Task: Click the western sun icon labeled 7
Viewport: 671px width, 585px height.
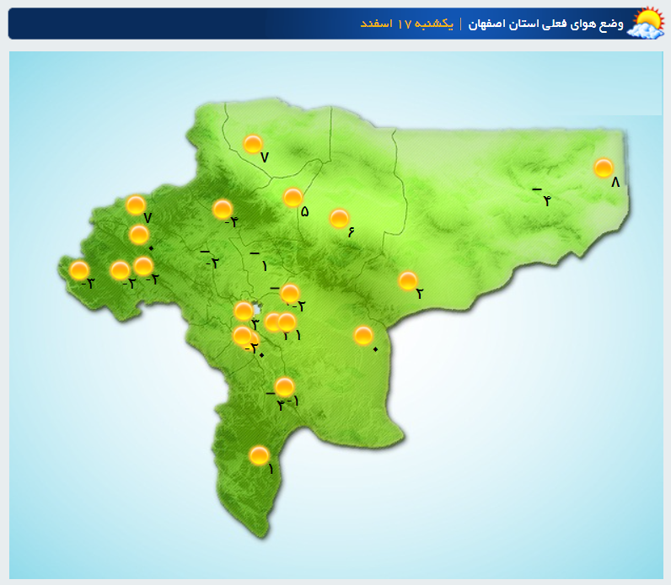Action: click(135, 205)
